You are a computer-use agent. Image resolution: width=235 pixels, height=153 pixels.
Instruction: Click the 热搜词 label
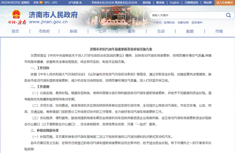pos(157,23)
